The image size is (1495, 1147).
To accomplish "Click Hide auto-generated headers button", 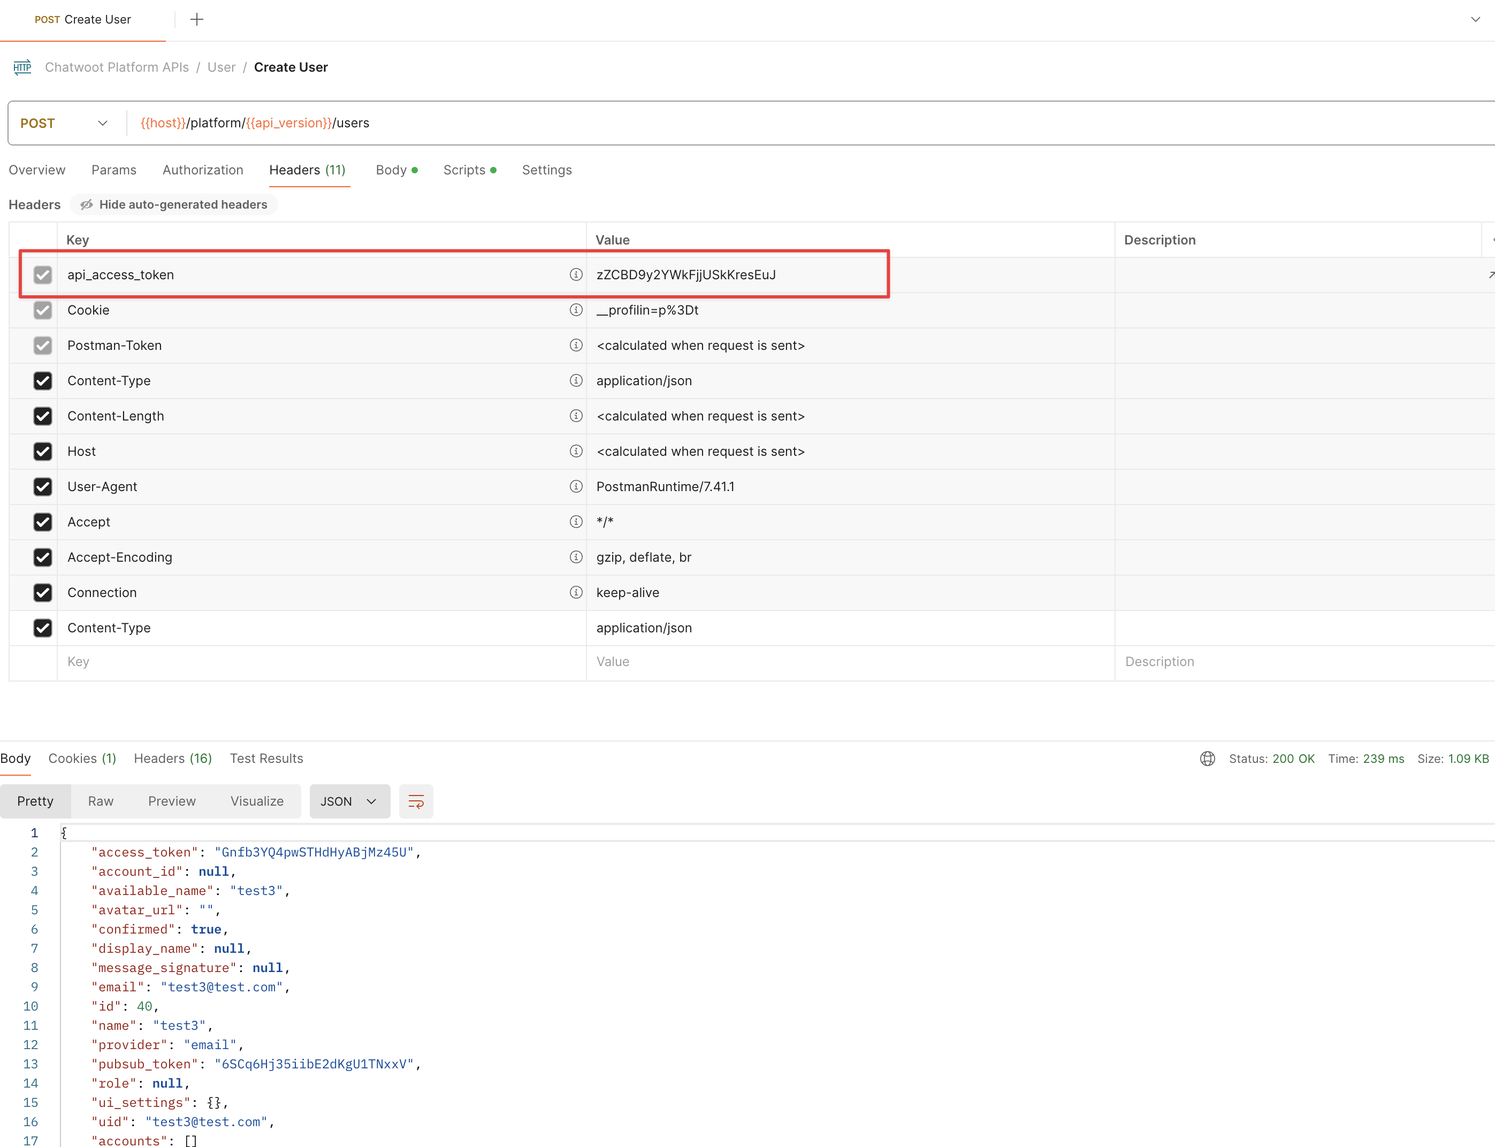I will click(x=174, y=204).
